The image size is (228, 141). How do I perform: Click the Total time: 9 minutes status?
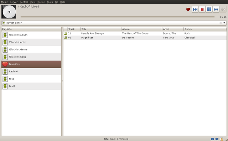pyautogui.click(x=116, y=139)
